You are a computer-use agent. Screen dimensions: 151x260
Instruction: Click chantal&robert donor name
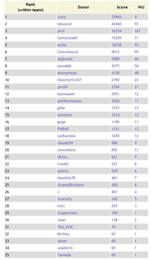[71, 185]
